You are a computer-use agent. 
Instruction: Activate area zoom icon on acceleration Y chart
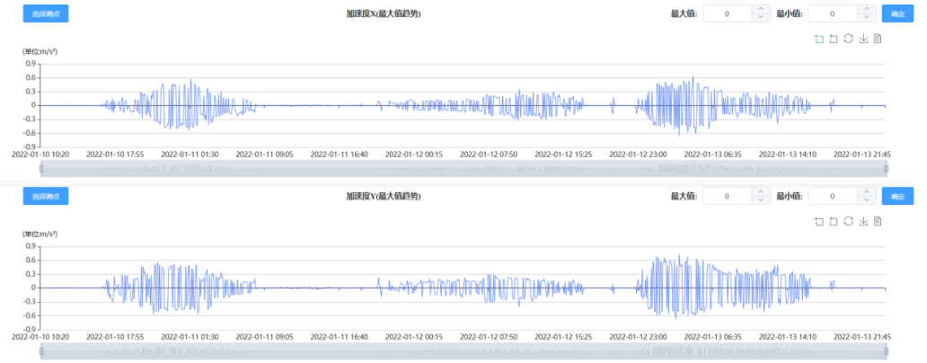818,221
